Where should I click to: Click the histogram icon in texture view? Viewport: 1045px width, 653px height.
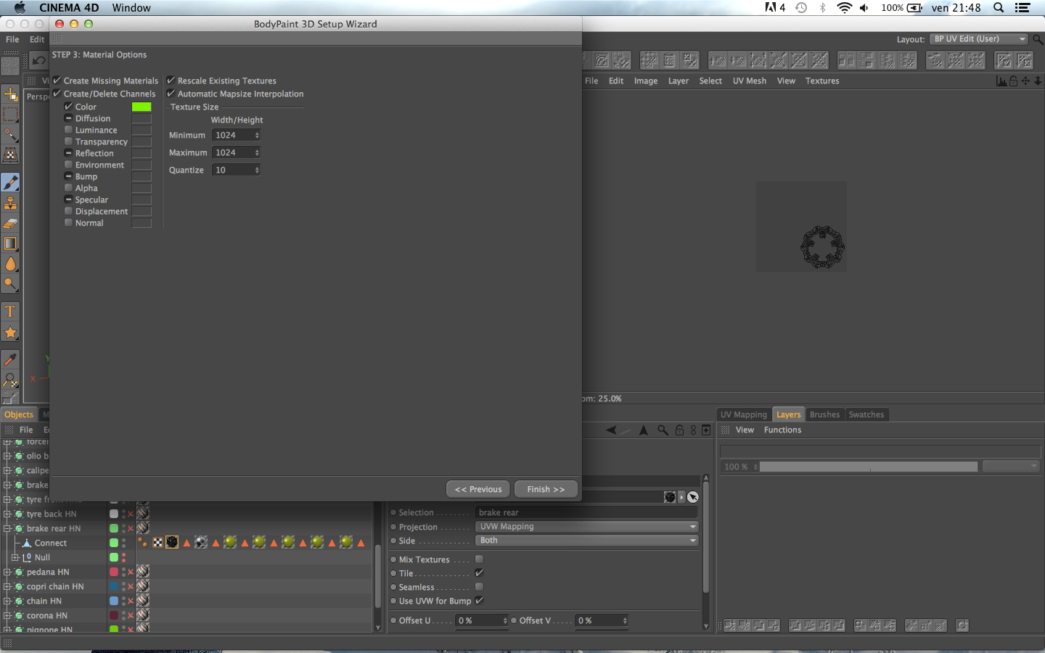pyautogui.click(x=1001, y=81)
